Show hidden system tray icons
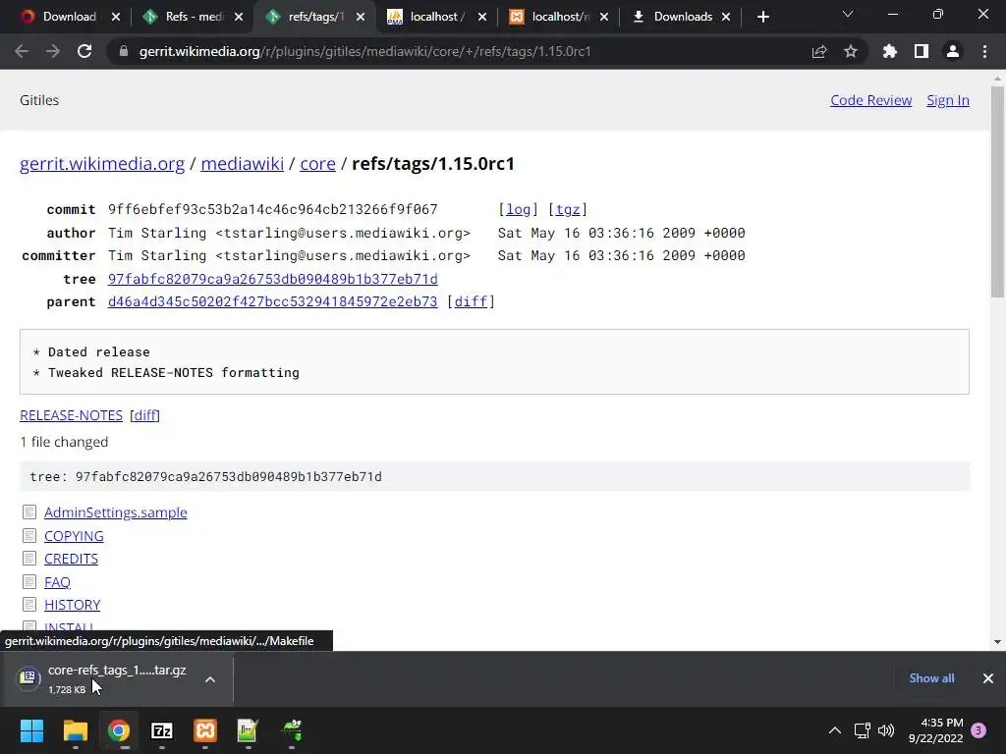Viewport: 1006px width, 754px height. 835,730
